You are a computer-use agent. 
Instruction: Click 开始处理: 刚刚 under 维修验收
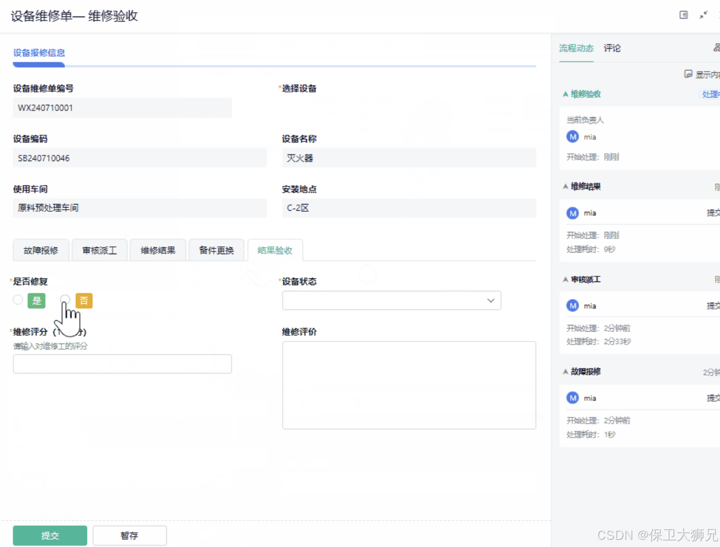pos(593,157)
